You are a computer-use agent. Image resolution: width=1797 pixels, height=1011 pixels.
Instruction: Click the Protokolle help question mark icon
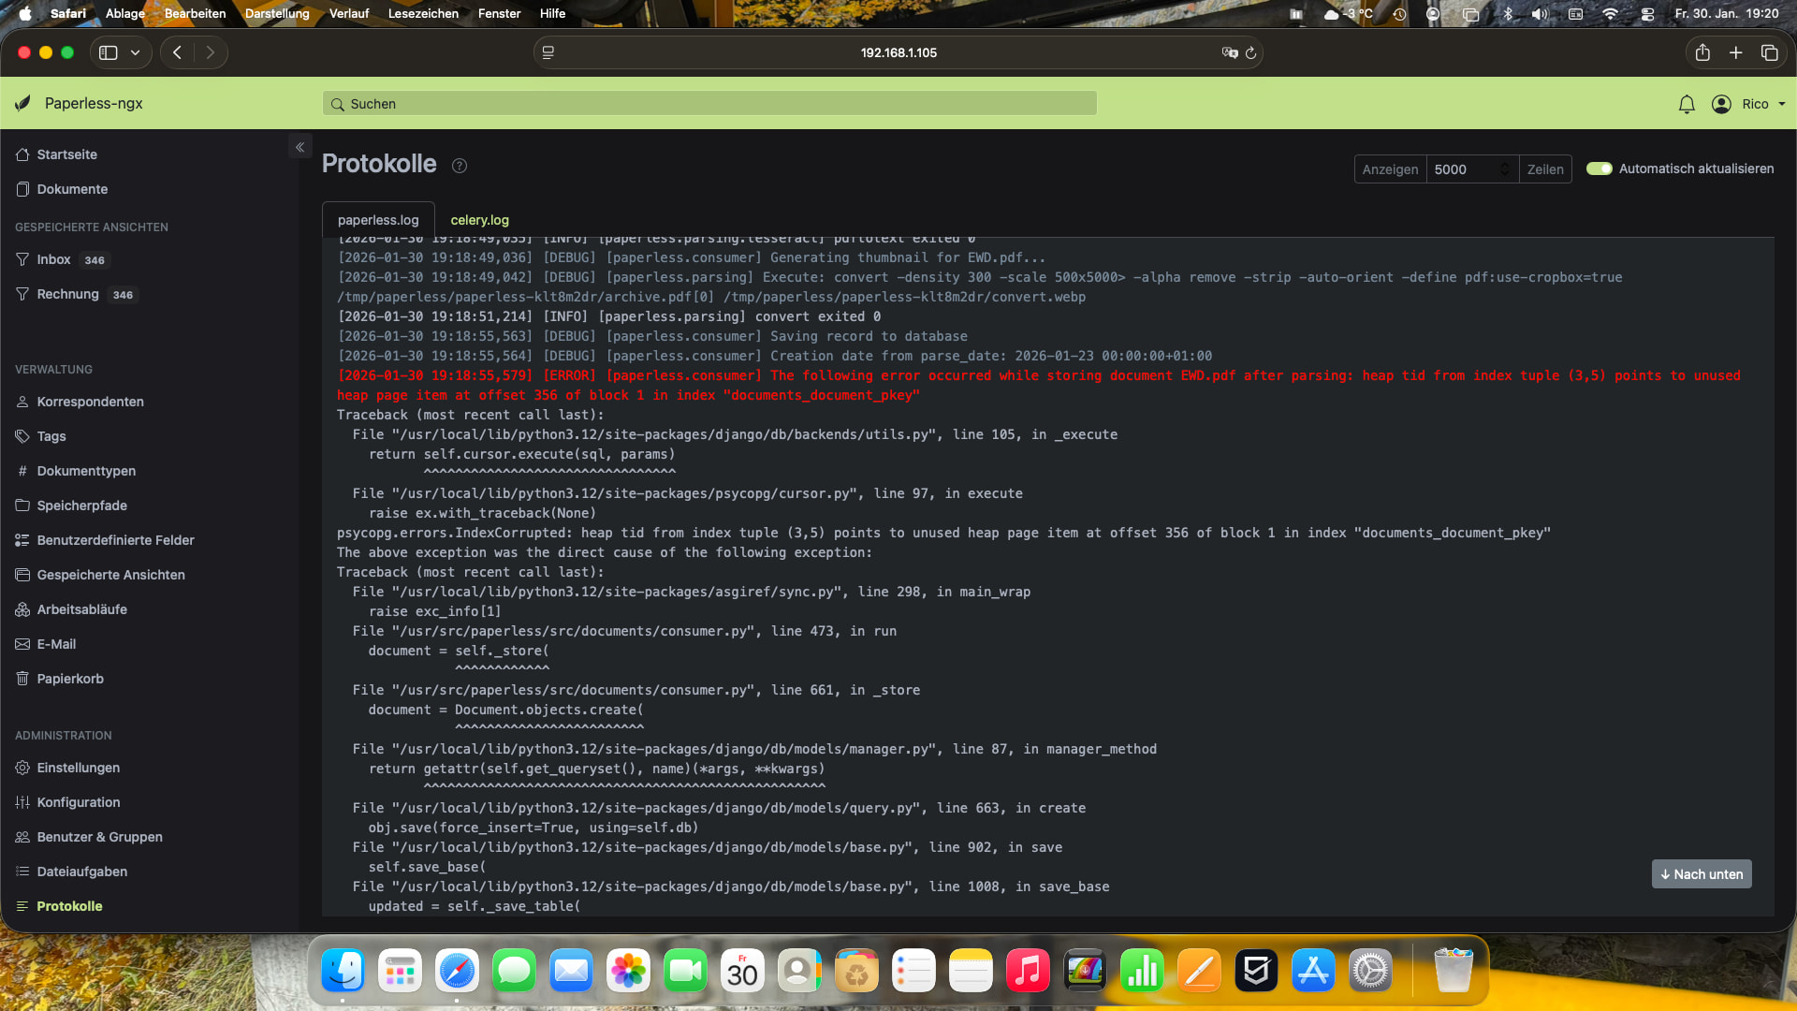point(460,166)
